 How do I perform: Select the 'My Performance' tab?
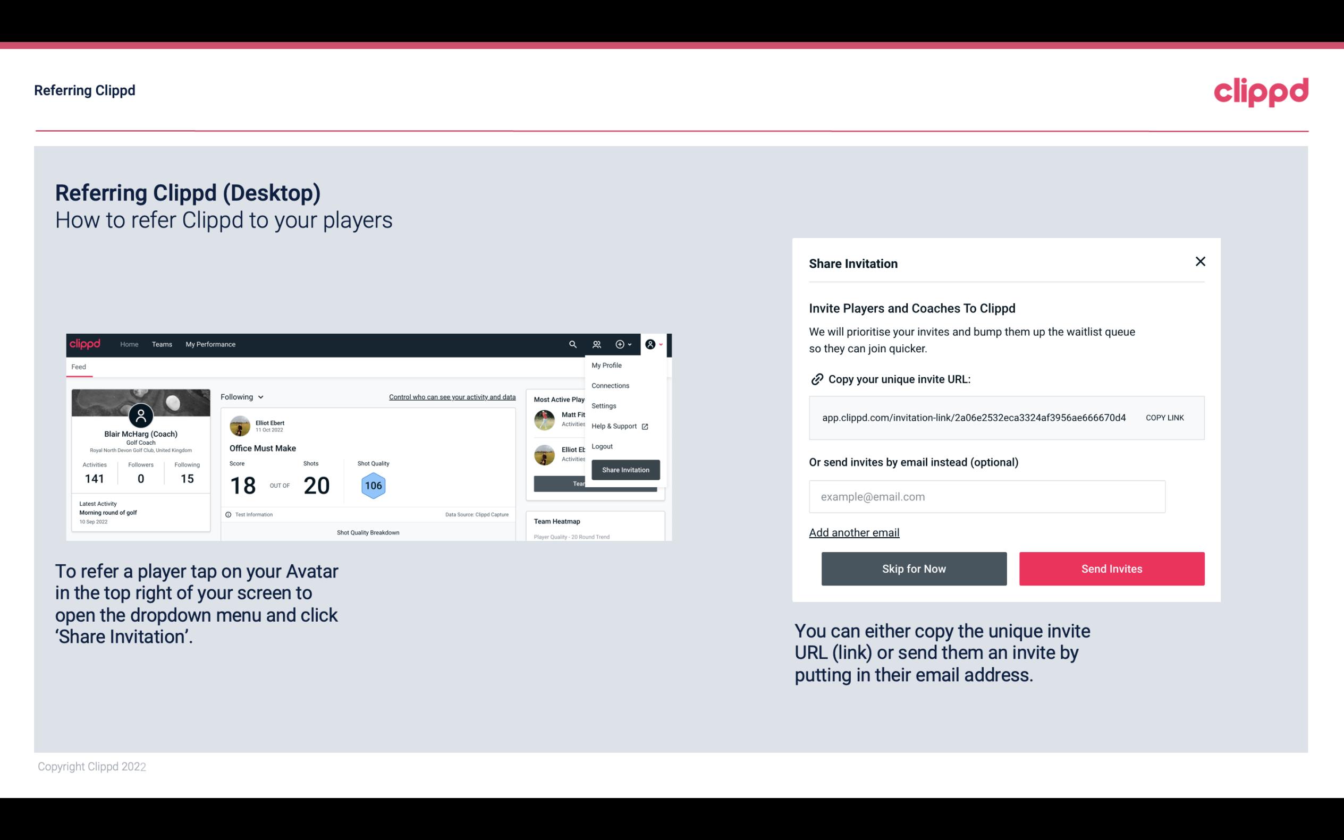(211, 344)
